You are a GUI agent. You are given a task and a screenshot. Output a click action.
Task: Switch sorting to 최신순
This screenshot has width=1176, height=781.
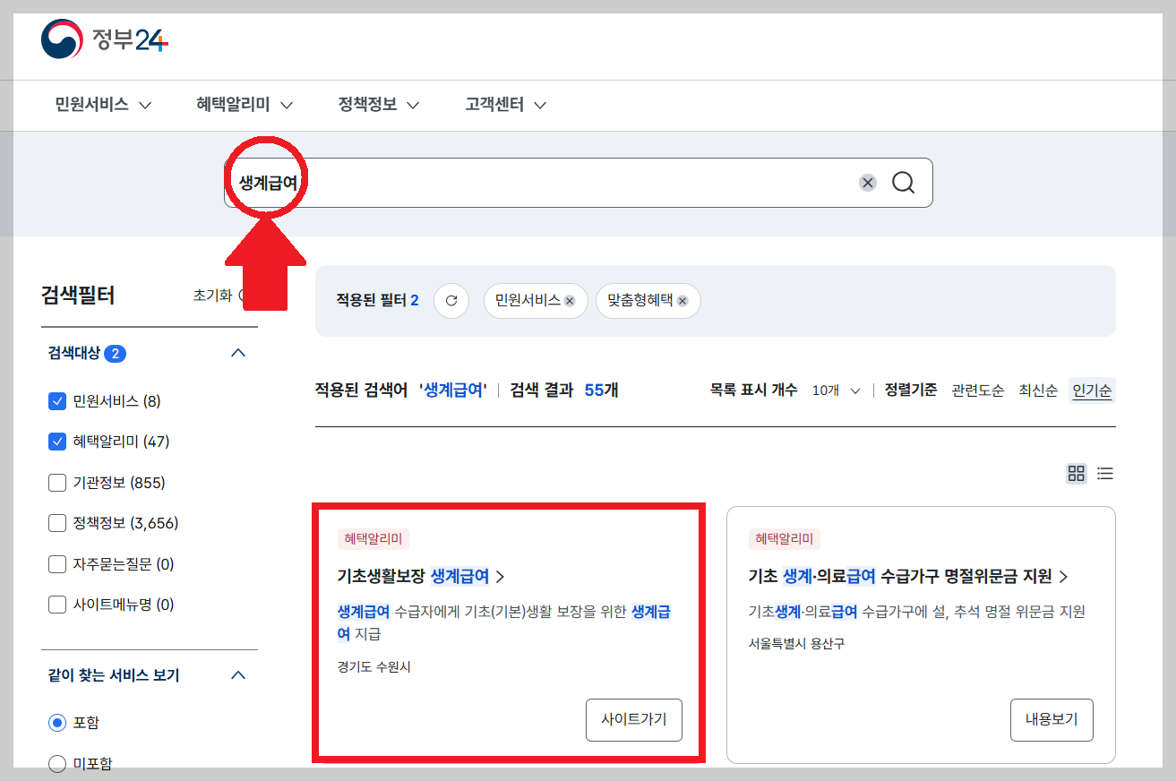point(1036,390)
